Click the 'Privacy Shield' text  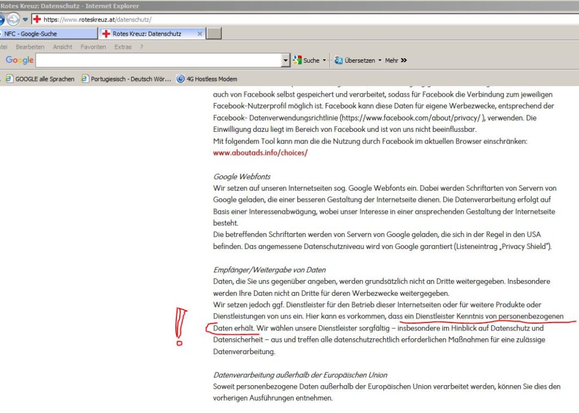click(524, 247)
